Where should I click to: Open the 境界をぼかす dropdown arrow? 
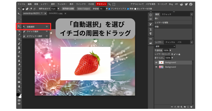click(x=58, y=9)
